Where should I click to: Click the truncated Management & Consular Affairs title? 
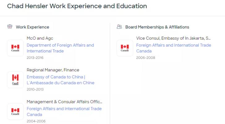[x=64, y=102]
